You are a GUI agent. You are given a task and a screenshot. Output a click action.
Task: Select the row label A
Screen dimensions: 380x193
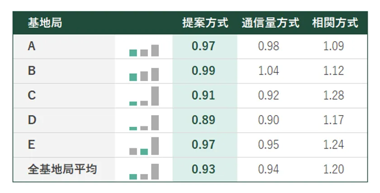(x=32, y=46)
